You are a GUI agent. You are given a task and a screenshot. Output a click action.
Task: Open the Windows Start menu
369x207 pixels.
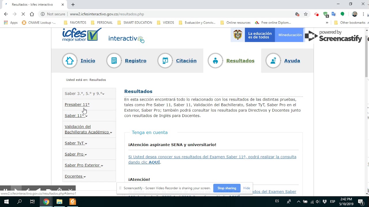[x=6, y=202]
